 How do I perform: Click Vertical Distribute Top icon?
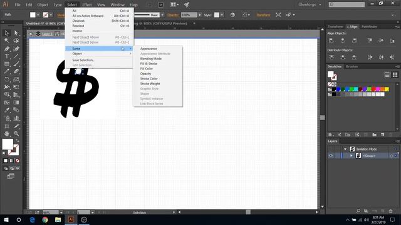coord(331,57)
